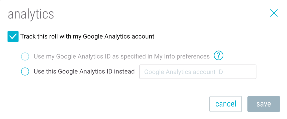Pick the second radio circle under tracking
The image size is (287, 119).
click(x=25, y=71)
